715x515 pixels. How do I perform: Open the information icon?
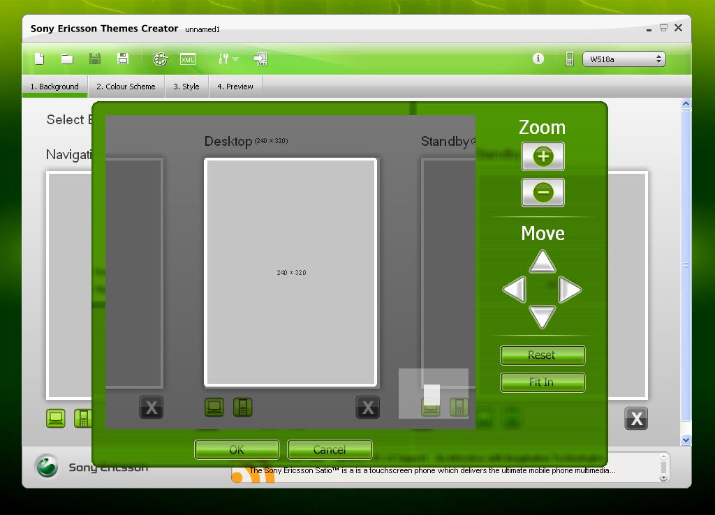click(538, 59)
